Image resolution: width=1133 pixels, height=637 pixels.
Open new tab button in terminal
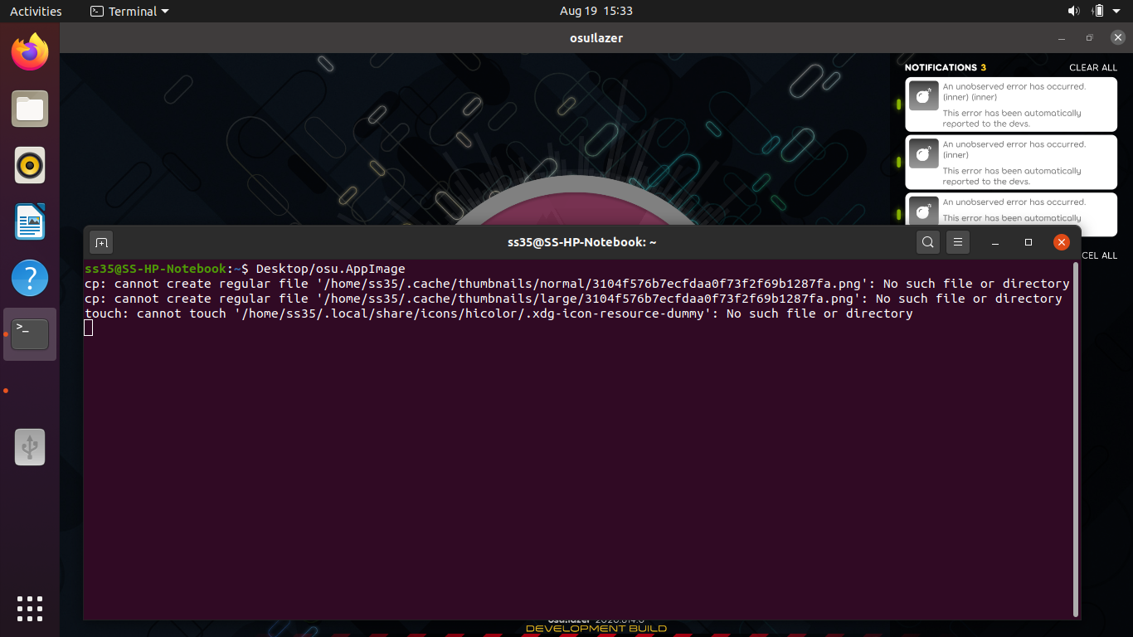[101, 242]
